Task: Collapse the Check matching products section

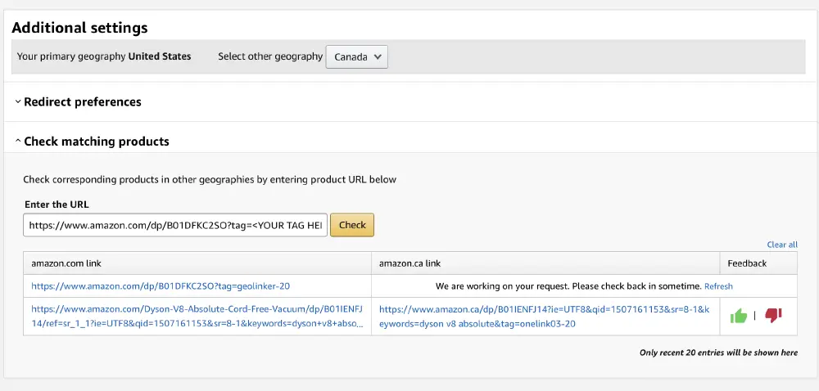Action: 96,142
